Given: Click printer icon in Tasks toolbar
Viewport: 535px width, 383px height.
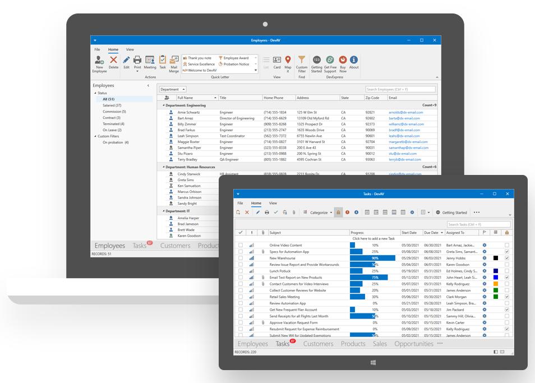Looking at the screenshot, I should click(x=267, y=212).
